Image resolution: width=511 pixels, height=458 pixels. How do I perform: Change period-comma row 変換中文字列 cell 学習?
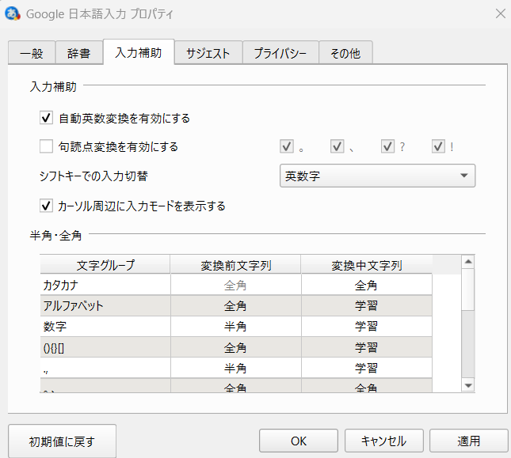tap(367, 368)
